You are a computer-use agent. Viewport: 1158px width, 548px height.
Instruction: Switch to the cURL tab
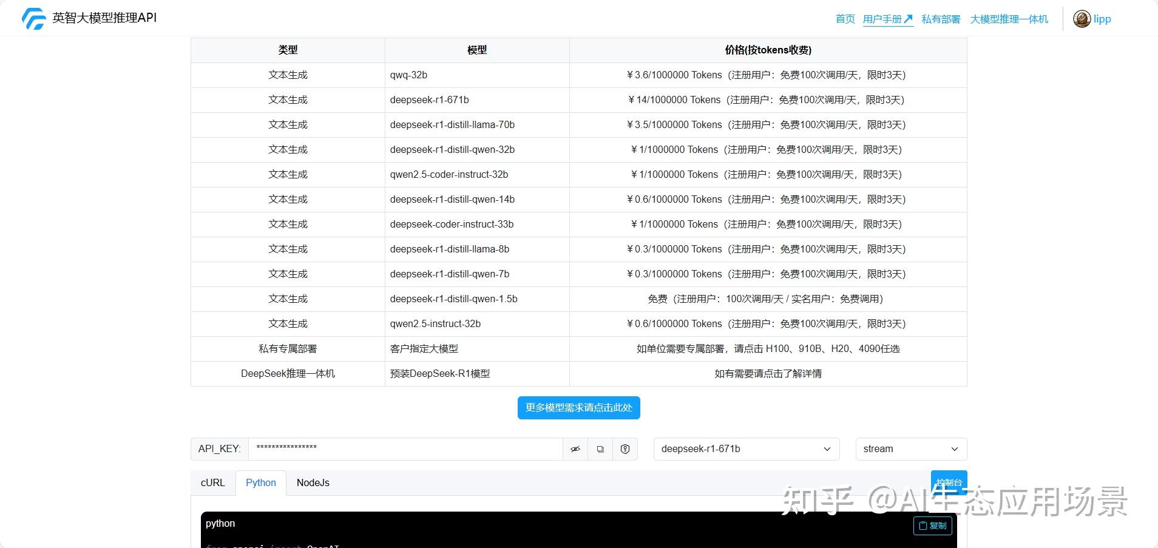coord(212,482)
